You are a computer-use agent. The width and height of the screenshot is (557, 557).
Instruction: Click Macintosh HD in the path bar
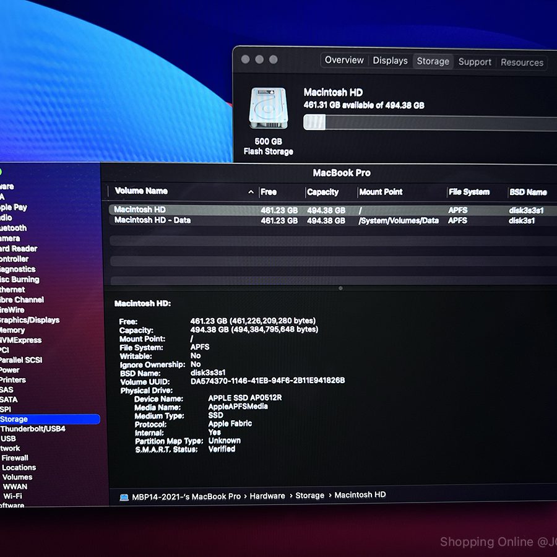pos(360,495)
